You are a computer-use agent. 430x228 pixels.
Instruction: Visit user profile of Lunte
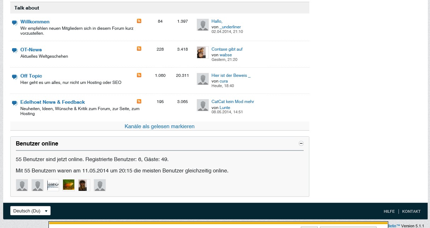(225, 108)
